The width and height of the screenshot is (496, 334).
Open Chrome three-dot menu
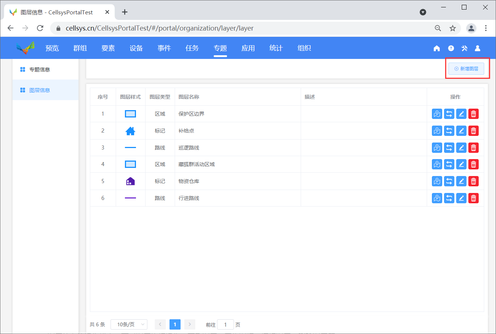[486, 28]
